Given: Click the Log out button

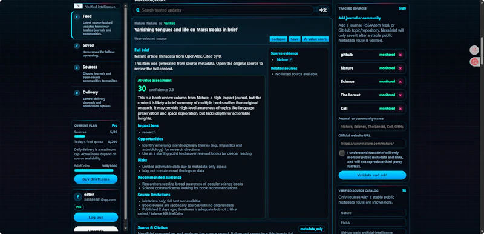Looking at the screenshot, I should [96, 217].
